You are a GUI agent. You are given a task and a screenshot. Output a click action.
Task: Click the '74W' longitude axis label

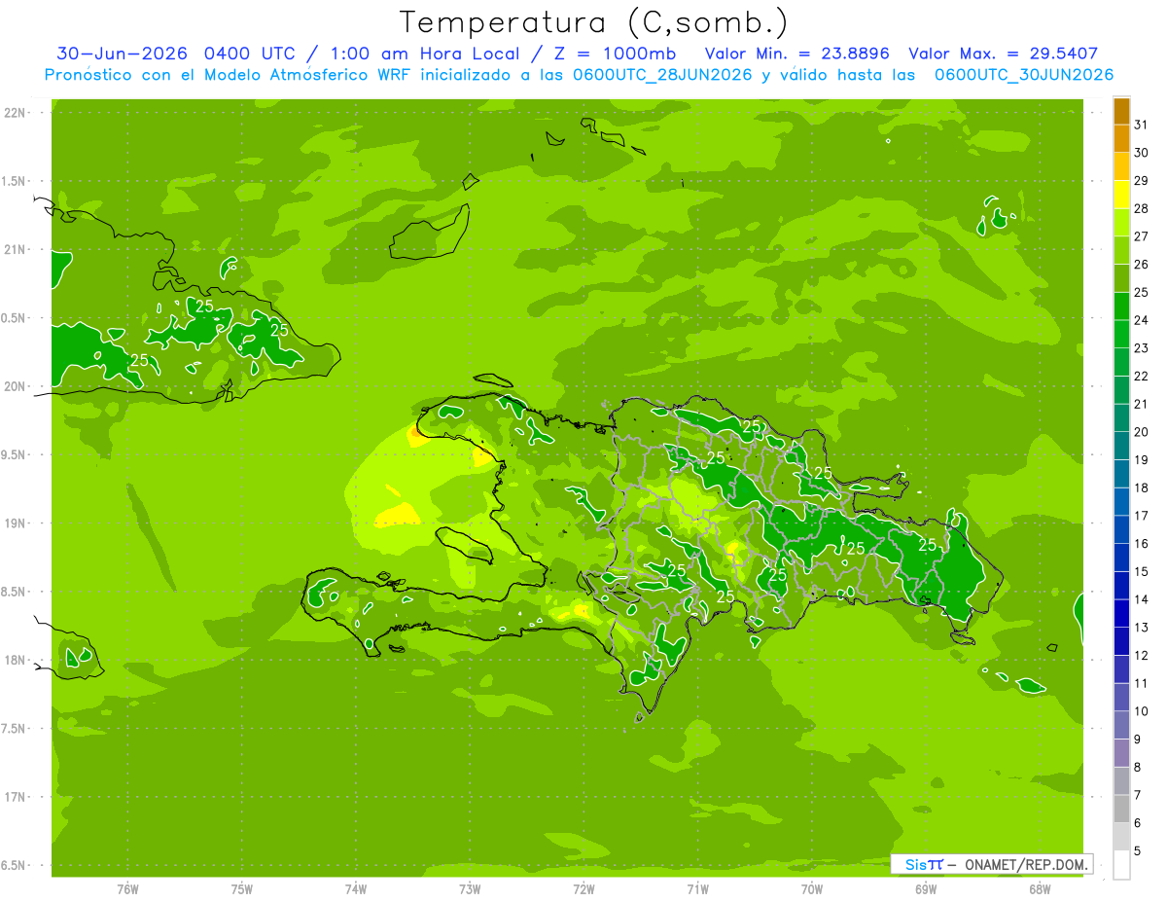(x=356, y=889)
